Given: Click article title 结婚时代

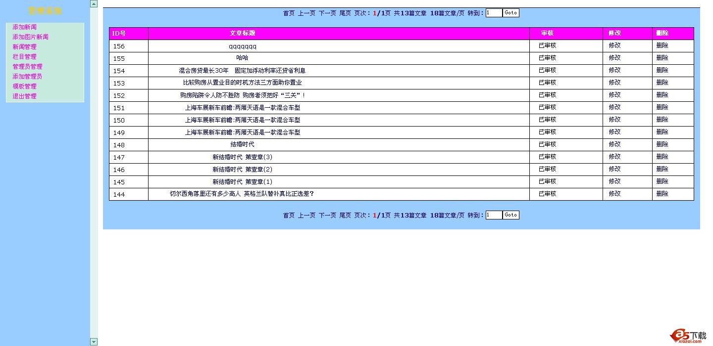Looking at the screenshot, I should pyautogui.click(x=243, y=144).
